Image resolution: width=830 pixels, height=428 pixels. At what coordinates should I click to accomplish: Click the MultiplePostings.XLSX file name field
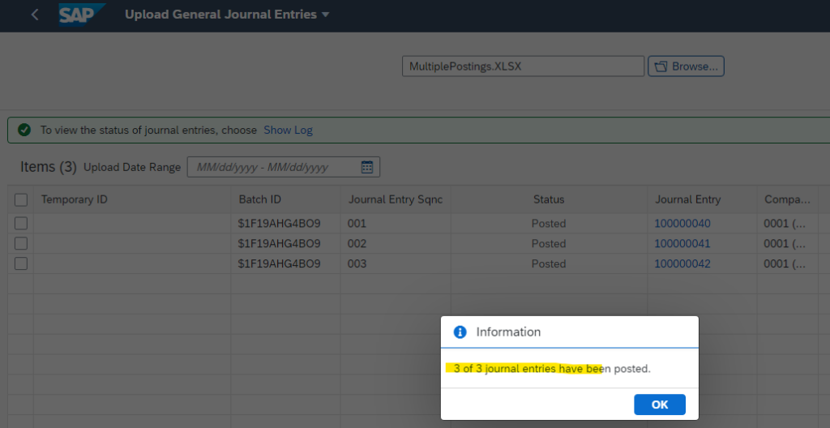[523, 66]
